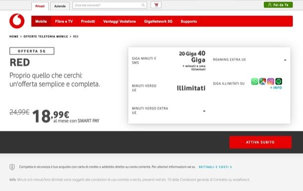The image size is (303, 191).
Task: Click the Google Maps app icon
Action: pyautogui.click(x=263, y=82)
